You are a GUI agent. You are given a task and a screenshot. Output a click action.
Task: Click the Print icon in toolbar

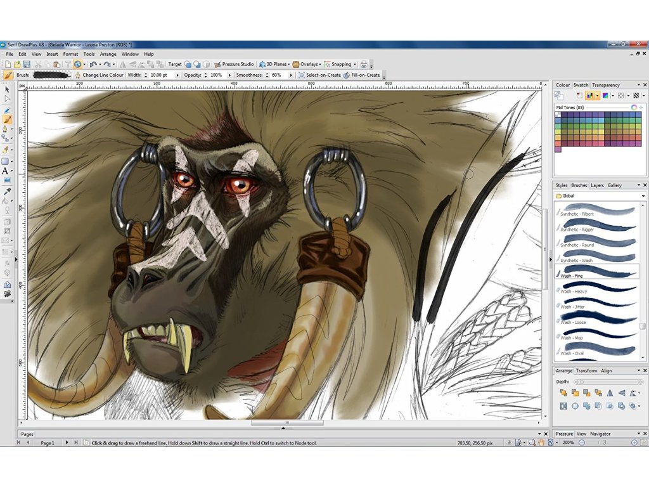[364, 64]
